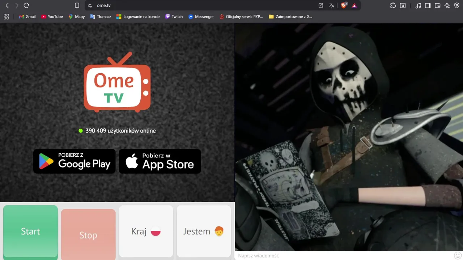The image size is (463, 260).
Task: Open Logowanie na koncie bookmark
Action: (x=138, y=17)
